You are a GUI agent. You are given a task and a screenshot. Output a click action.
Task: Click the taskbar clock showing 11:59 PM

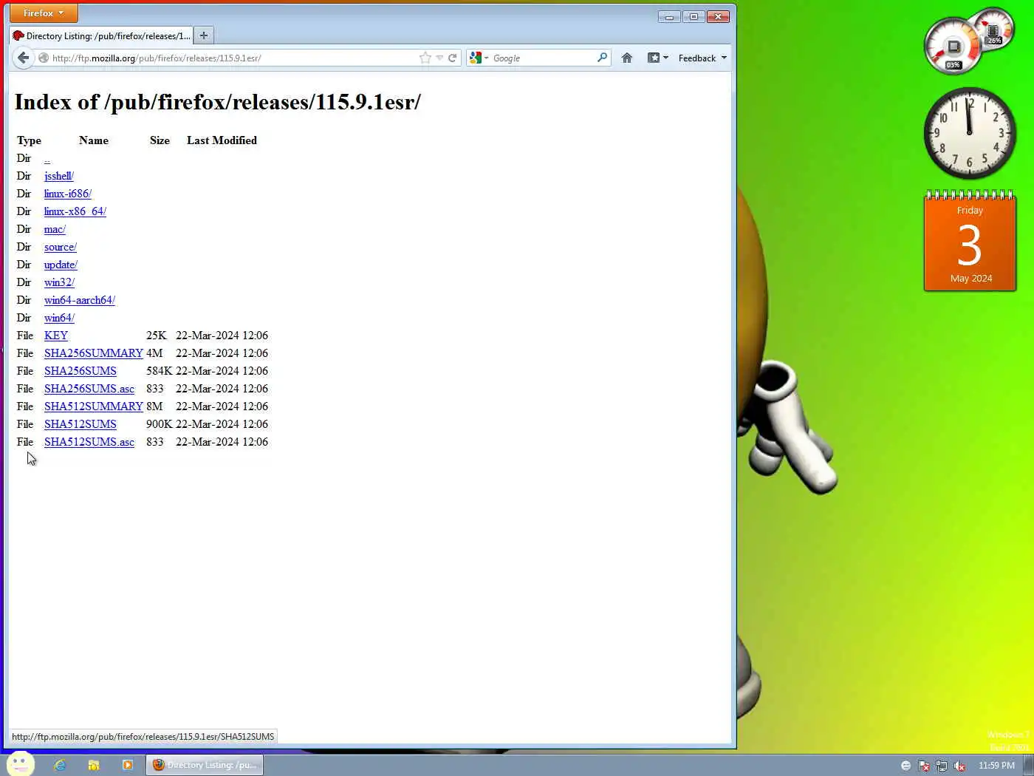996,766
